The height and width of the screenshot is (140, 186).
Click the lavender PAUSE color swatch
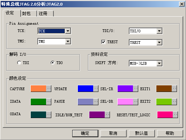(85, 102)
